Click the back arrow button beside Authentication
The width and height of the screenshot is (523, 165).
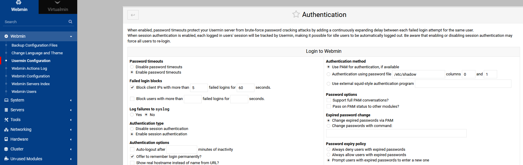[x=133, y=15]
